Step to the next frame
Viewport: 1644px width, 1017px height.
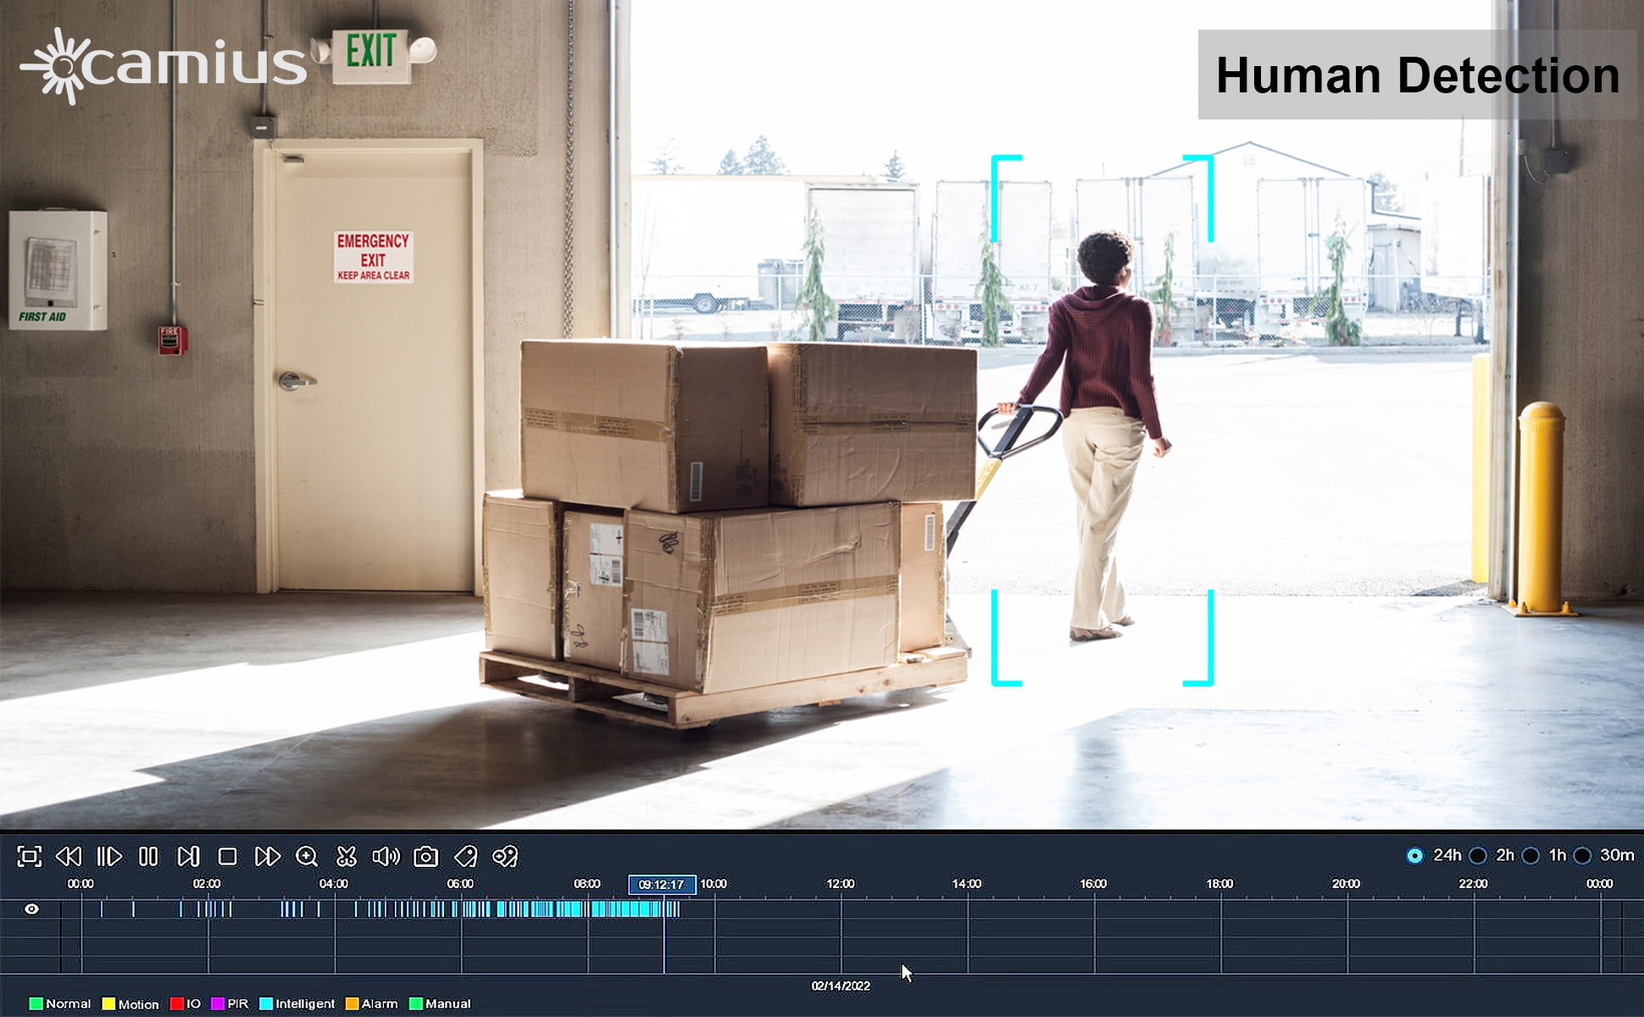[188, 857]
